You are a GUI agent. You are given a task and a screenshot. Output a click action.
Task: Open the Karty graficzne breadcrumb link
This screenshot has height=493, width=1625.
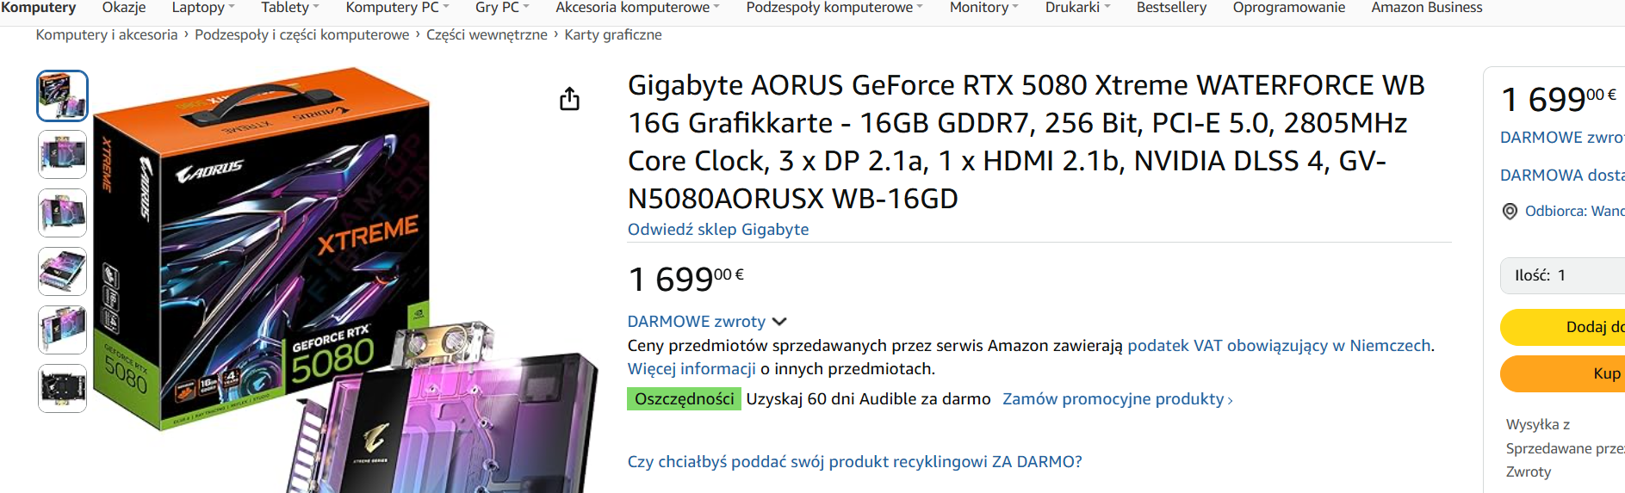point(612,35)
